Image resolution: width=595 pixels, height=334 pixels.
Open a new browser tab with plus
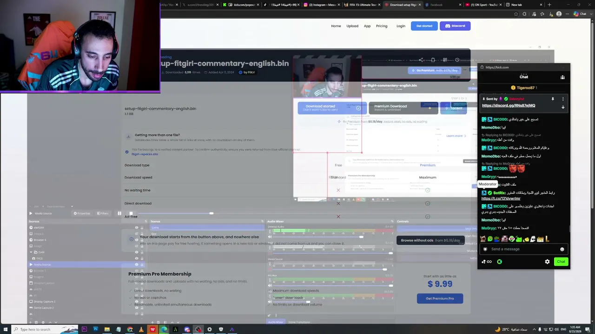pyautogui.click(x=549, y=5)
